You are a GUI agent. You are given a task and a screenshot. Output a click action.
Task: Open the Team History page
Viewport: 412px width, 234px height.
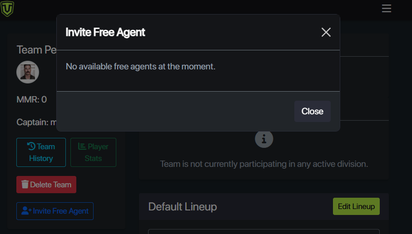click(41, 152)
